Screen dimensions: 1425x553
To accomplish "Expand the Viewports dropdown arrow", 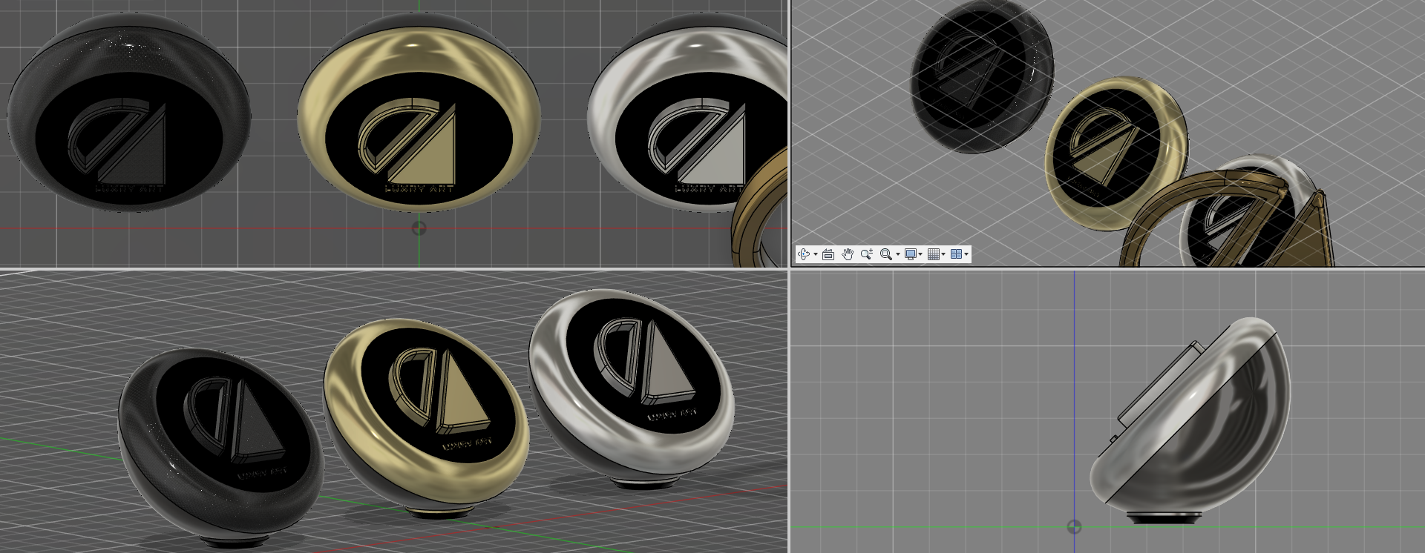I will 966,255.
